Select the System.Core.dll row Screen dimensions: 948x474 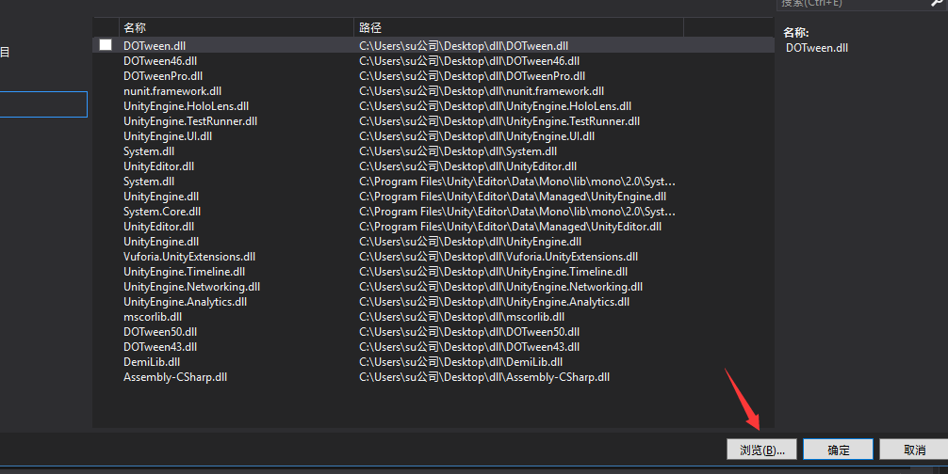433,212
